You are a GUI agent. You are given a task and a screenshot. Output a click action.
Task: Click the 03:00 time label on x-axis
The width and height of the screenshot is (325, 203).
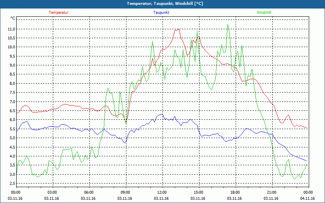click(x=53, y=192)
